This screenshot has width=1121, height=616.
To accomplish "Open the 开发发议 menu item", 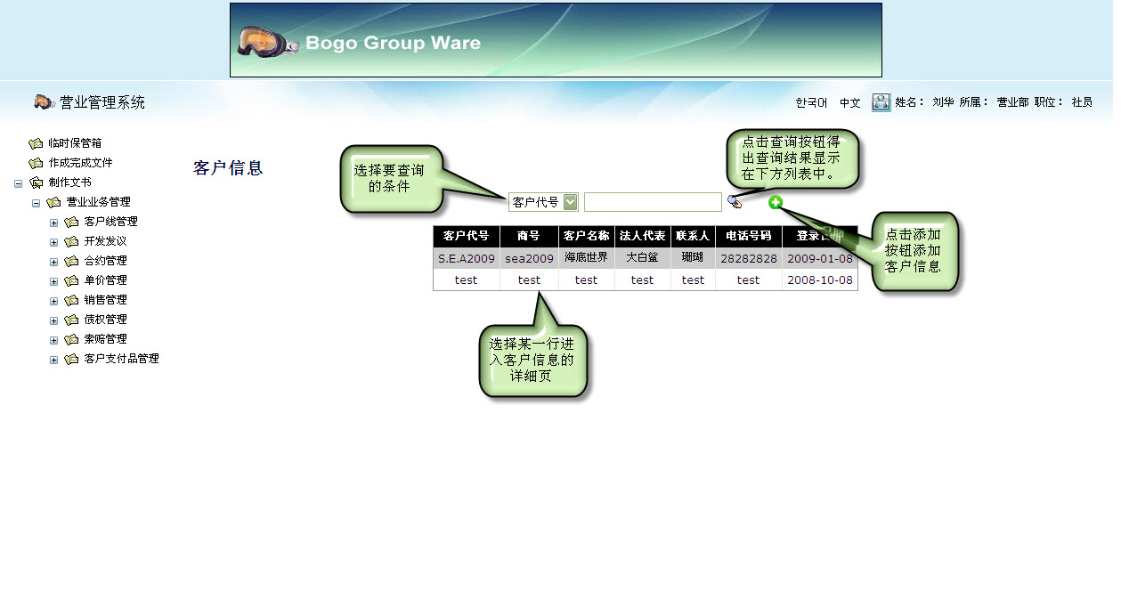I will [105, 241].
